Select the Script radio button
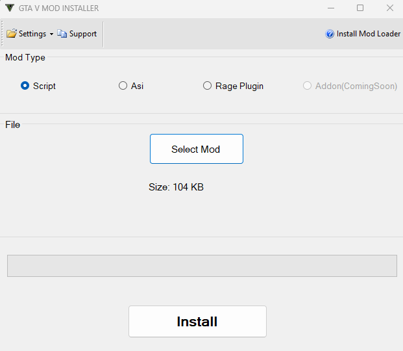Image resolution: width=403 pixels, height=351 pixels. click(x=25, y=86)
